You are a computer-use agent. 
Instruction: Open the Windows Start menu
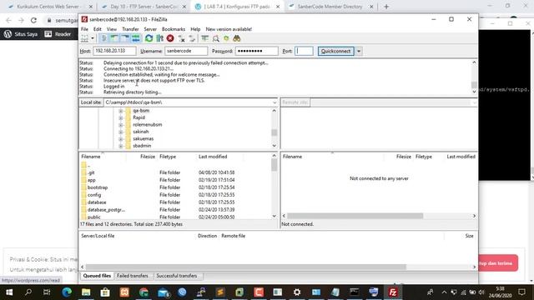(9, 292)
